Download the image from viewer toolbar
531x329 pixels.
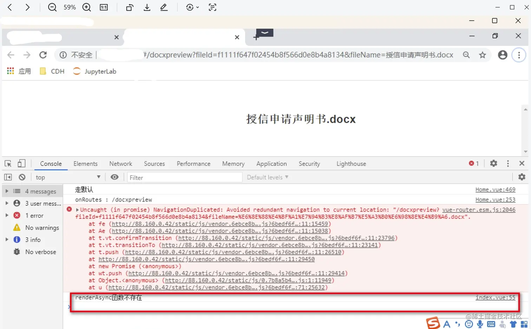(147, 7)
